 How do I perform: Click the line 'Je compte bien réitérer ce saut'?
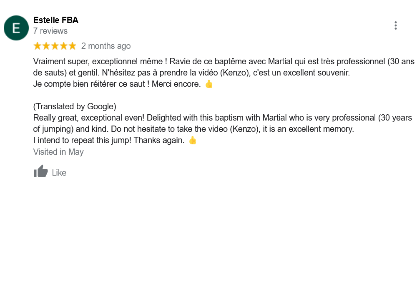point(117,84)
